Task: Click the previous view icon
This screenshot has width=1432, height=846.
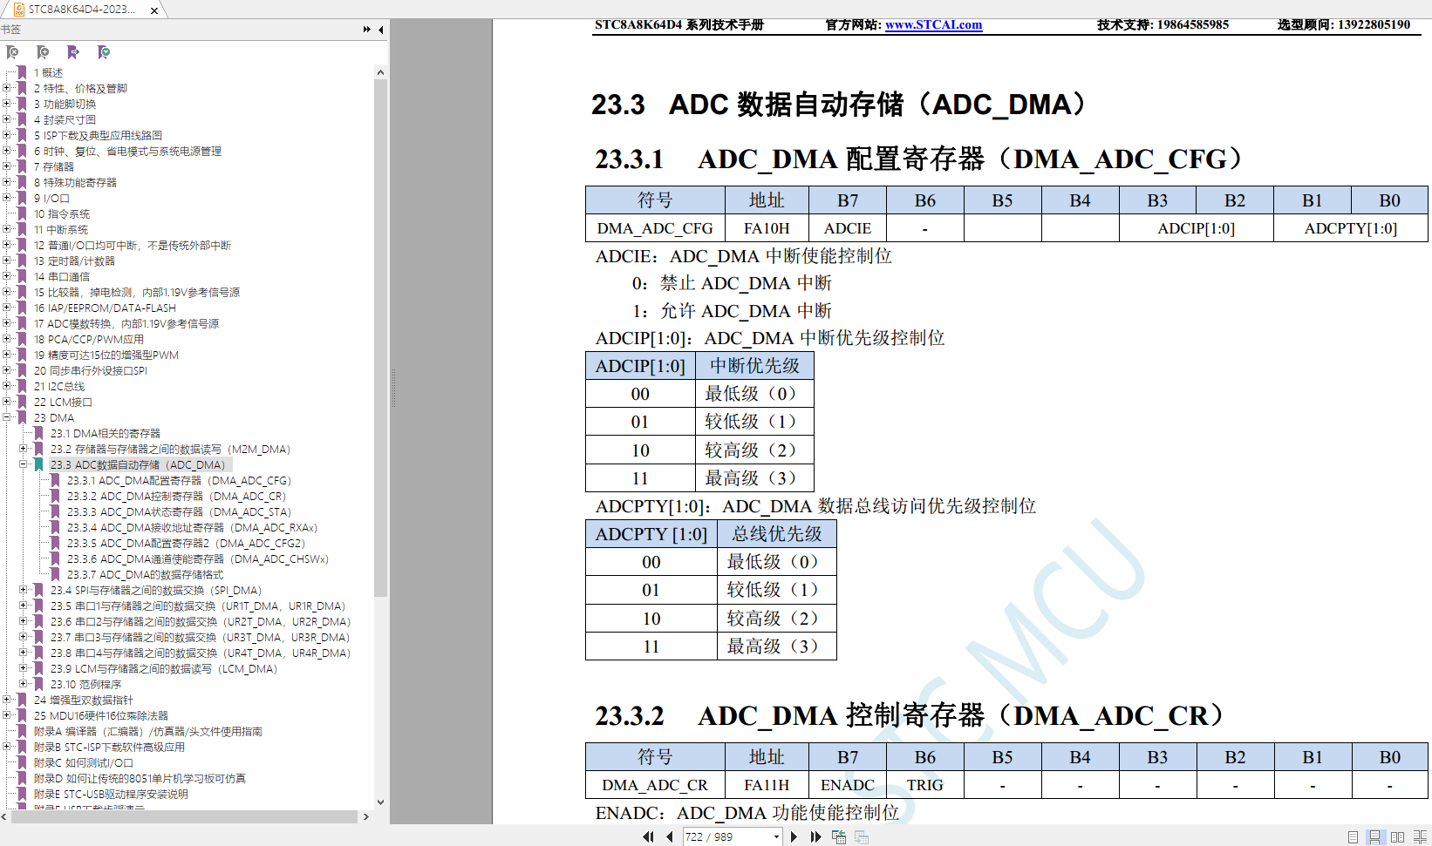Action: [x=839, y=836]
